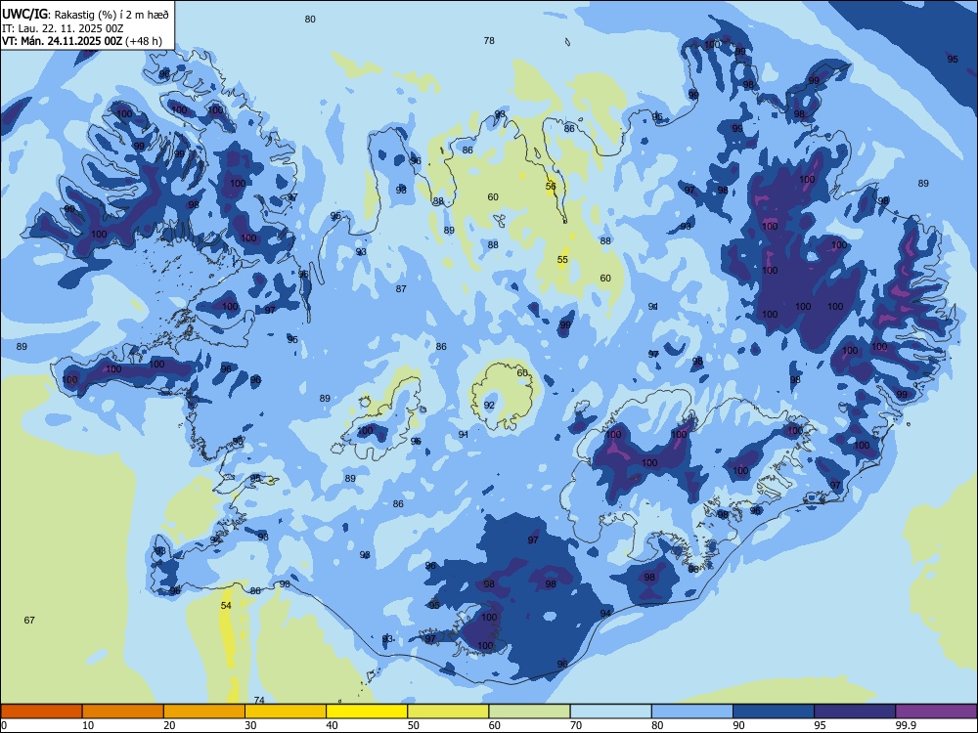Click the legend tick label '10'

tap(88, 725)
